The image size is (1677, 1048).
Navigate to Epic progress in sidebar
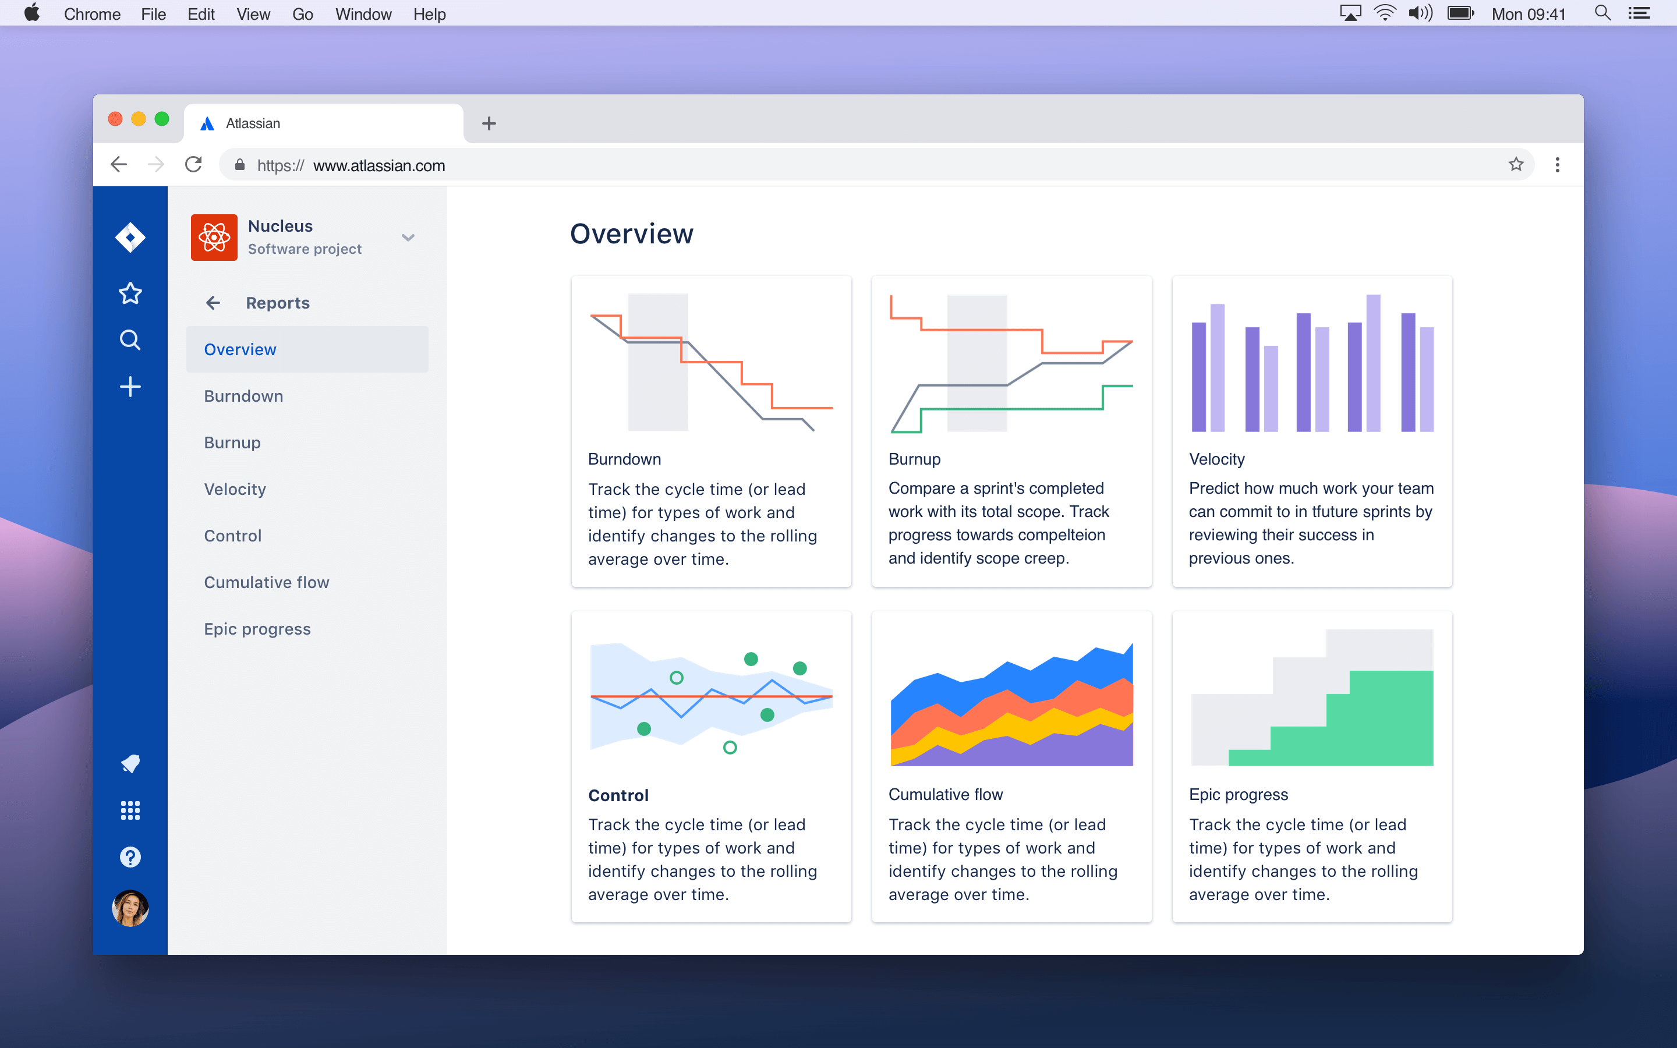pyautogui.click(x=257, y=629)
